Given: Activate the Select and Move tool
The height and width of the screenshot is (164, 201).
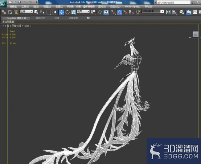Looking at the screenshot, I should [x=62, y=12].
